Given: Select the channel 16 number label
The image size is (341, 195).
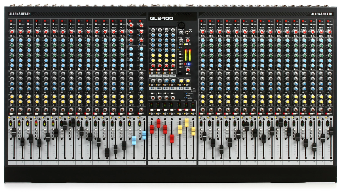Looking at the screenshot, I should click(x=144, y=162).
